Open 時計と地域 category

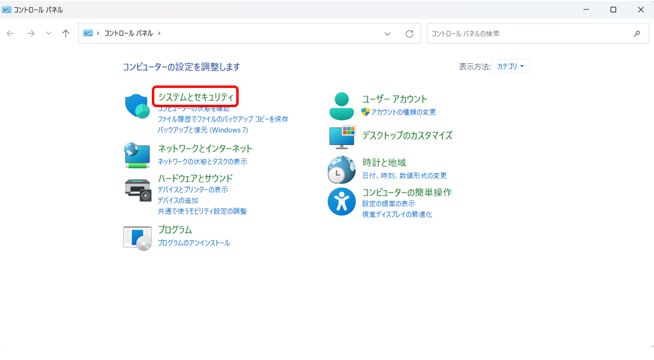tap(384, 162)
